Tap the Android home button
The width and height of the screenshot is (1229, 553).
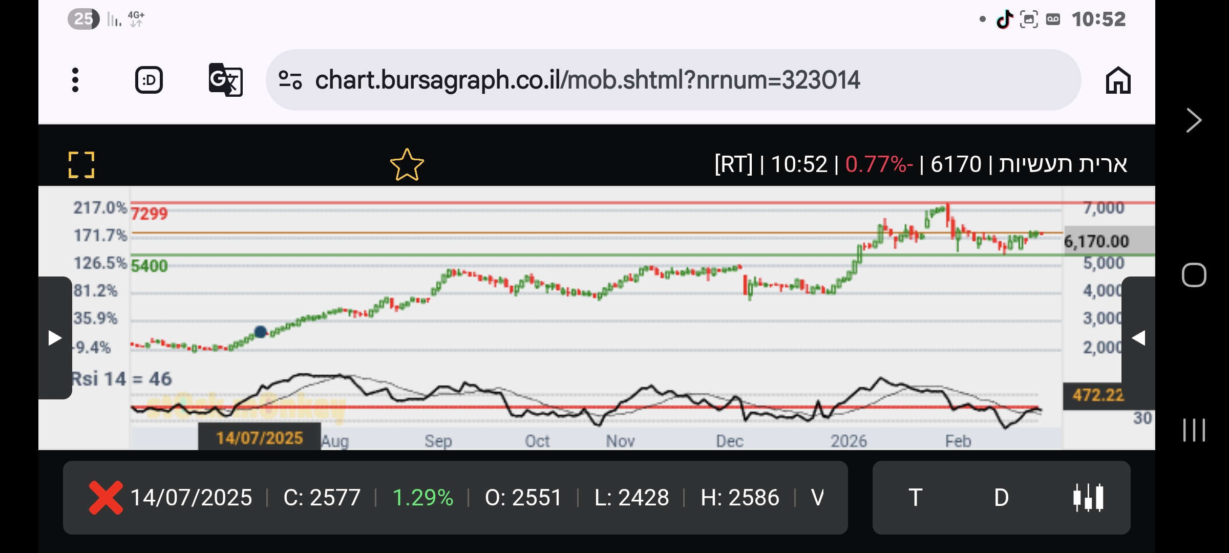pyautogui.click(x=1193, y=275)
